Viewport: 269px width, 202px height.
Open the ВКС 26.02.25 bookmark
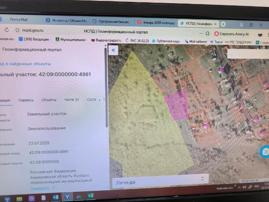point(138,41)
